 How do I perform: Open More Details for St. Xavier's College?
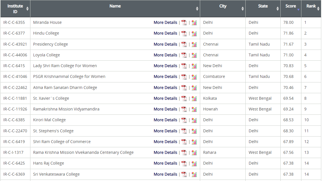point(165,98)
